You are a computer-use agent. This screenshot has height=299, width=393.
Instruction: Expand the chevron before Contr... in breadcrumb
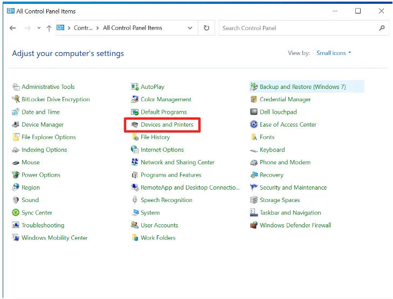coord(69,28)
